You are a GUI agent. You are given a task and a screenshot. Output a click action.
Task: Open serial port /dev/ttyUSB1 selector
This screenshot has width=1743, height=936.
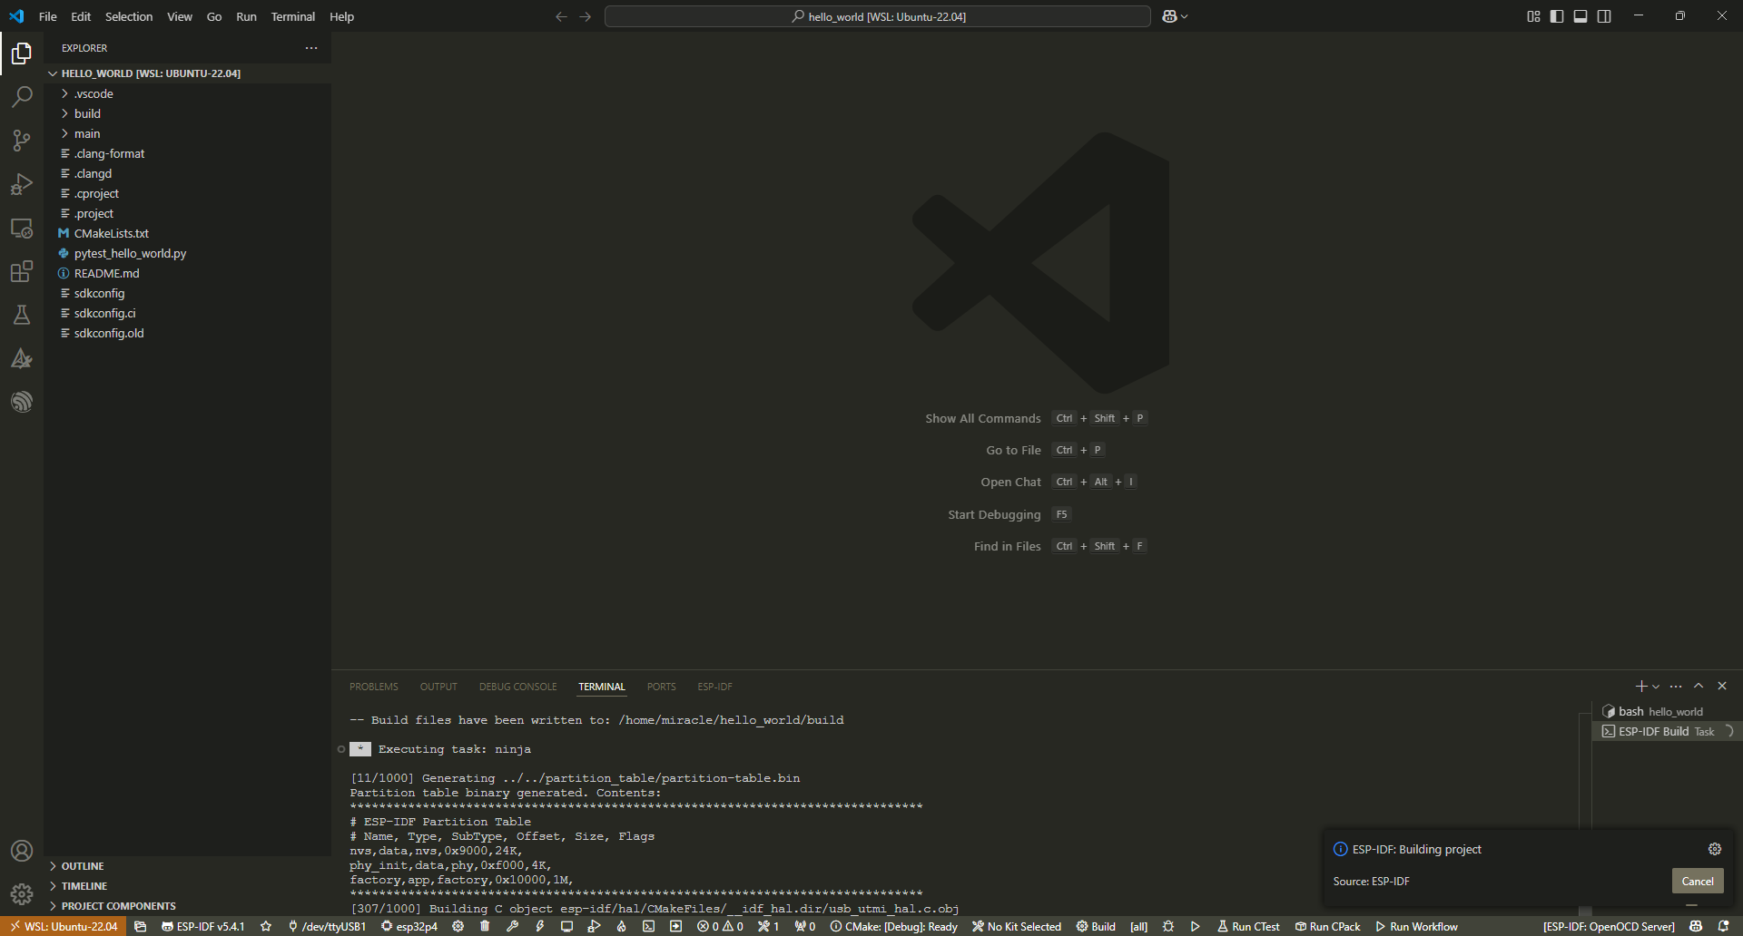325,926
